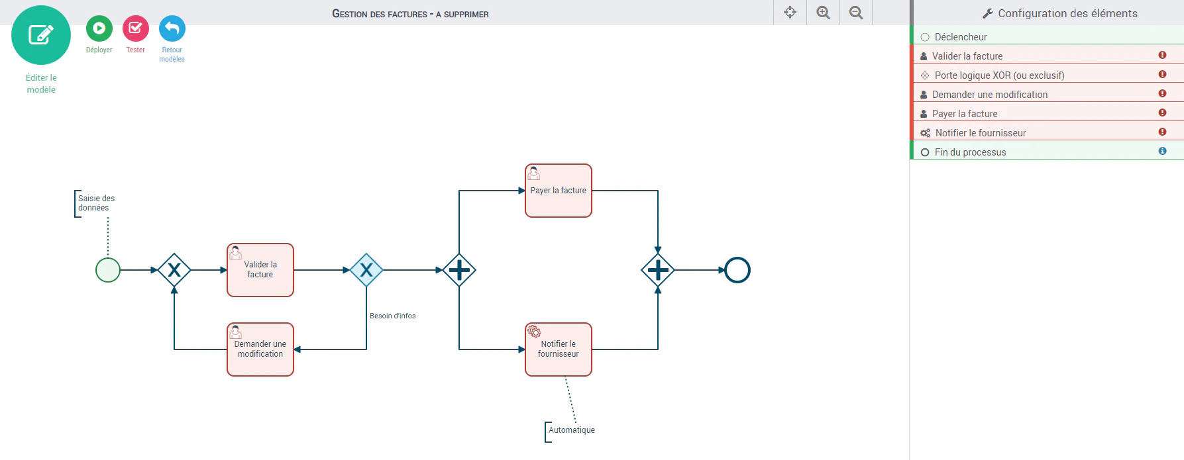1184x460 pixels.
Task: Click error icon on Valider la facture row
Action: (1162, 55)
